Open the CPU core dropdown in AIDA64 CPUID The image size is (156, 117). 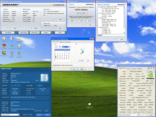[x=10, y=115]
